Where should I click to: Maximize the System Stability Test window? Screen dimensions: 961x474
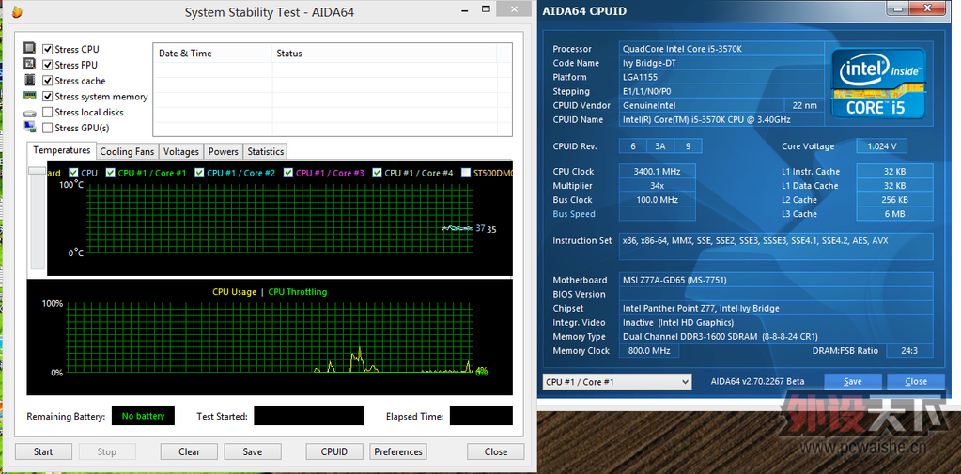(x=486, y=8)
